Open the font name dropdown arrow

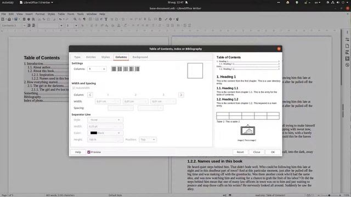[61, 26]
